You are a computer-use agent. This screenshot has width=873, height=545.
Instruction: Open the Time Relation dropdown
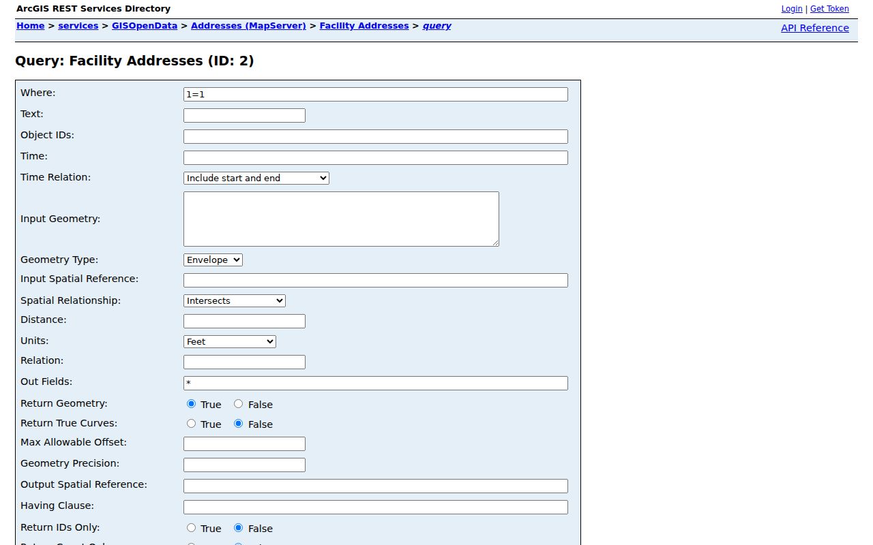pyautogui.click(x=256, y=178)
